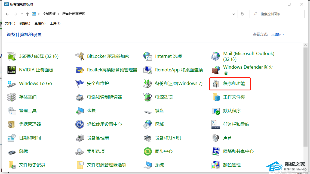Image resolution: width=310 pixels, height=174 pixels.
Task: Maximize the 所有控制面板项 window
Action: [x=289, y=4]
